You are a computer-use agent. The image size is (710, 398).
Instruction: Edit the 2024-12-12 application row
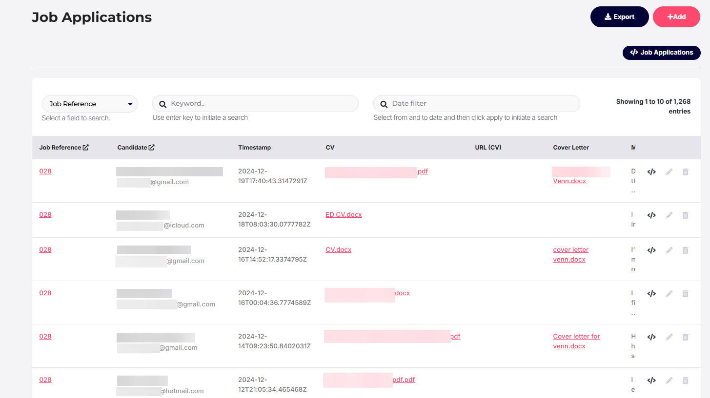click(x=669, y=380)
